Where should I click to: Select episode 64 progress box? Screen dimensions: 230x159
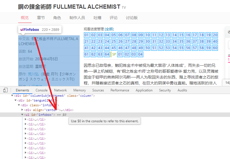tap(107, 54)
